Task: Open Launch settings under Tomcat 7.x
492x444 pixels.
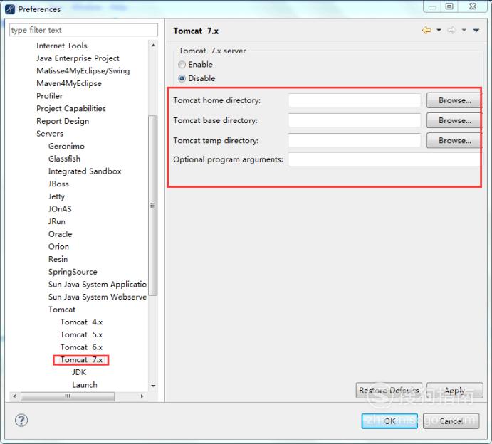Action: pos(85,385)
